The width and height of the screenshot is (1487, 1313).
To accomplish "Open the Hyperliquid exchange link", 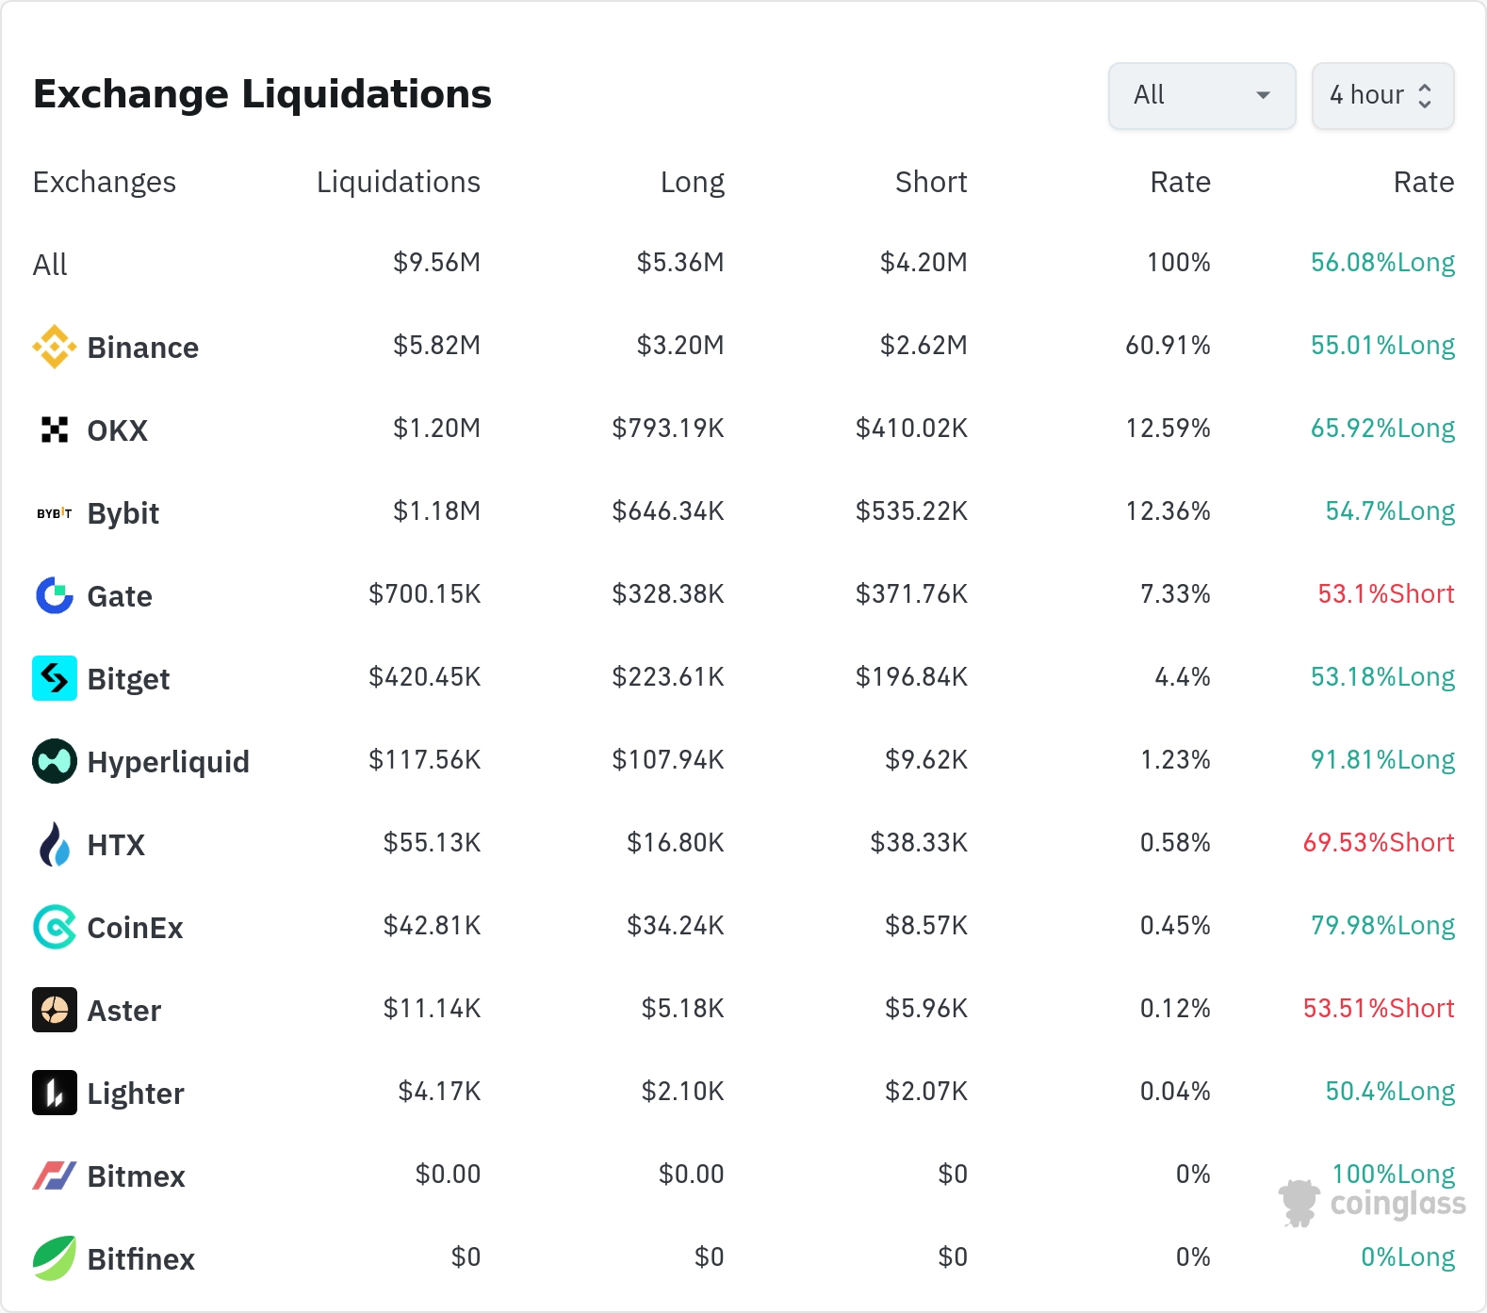I will [x=168, y=762].
